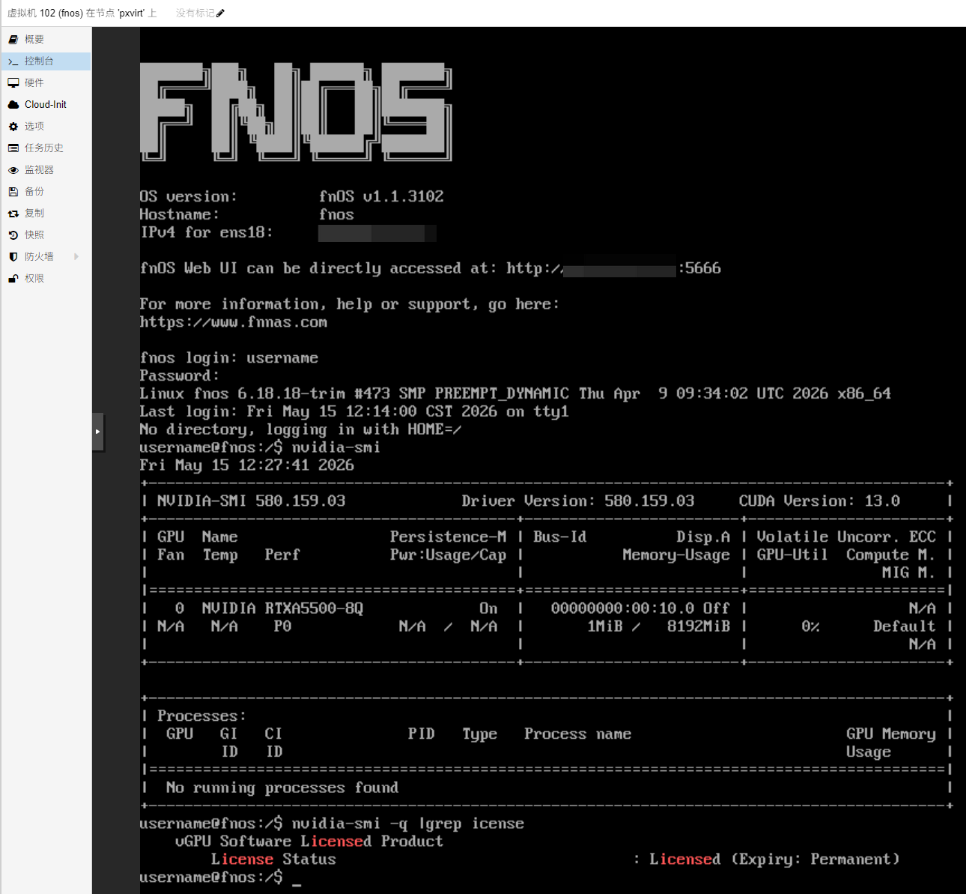The height and width of the screenshot is (894, 966).
Task: Click the ':5666' port text
Action: pyautogui.click(x=699, y=268)
